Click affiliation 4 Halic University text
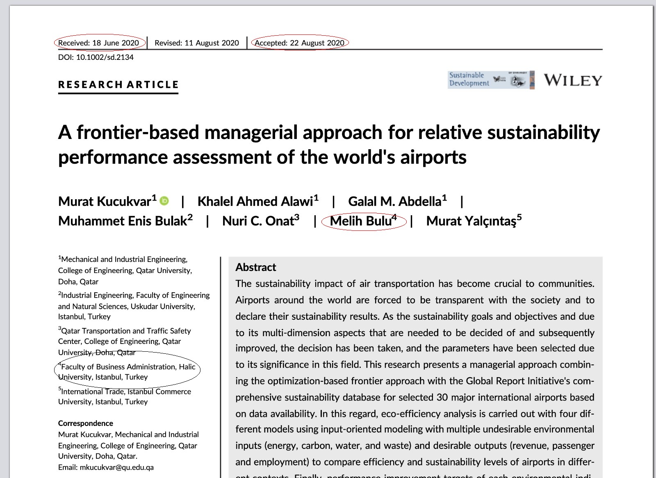 point(127,372)
